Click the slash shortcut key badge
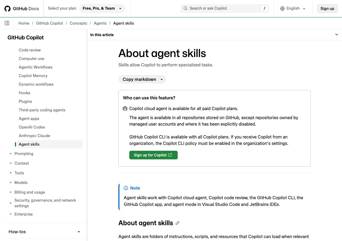 264,8
